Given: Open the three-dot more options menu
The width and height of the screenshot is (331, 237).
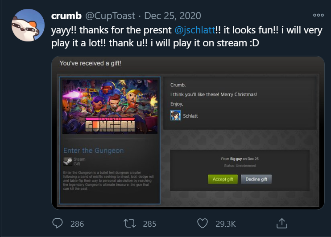Looking at the screenshot, I should point(319,15).
